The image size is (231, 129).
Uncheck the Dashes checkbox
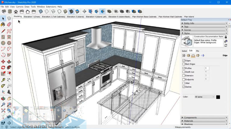pyautogui.click(x=184, y=87)
